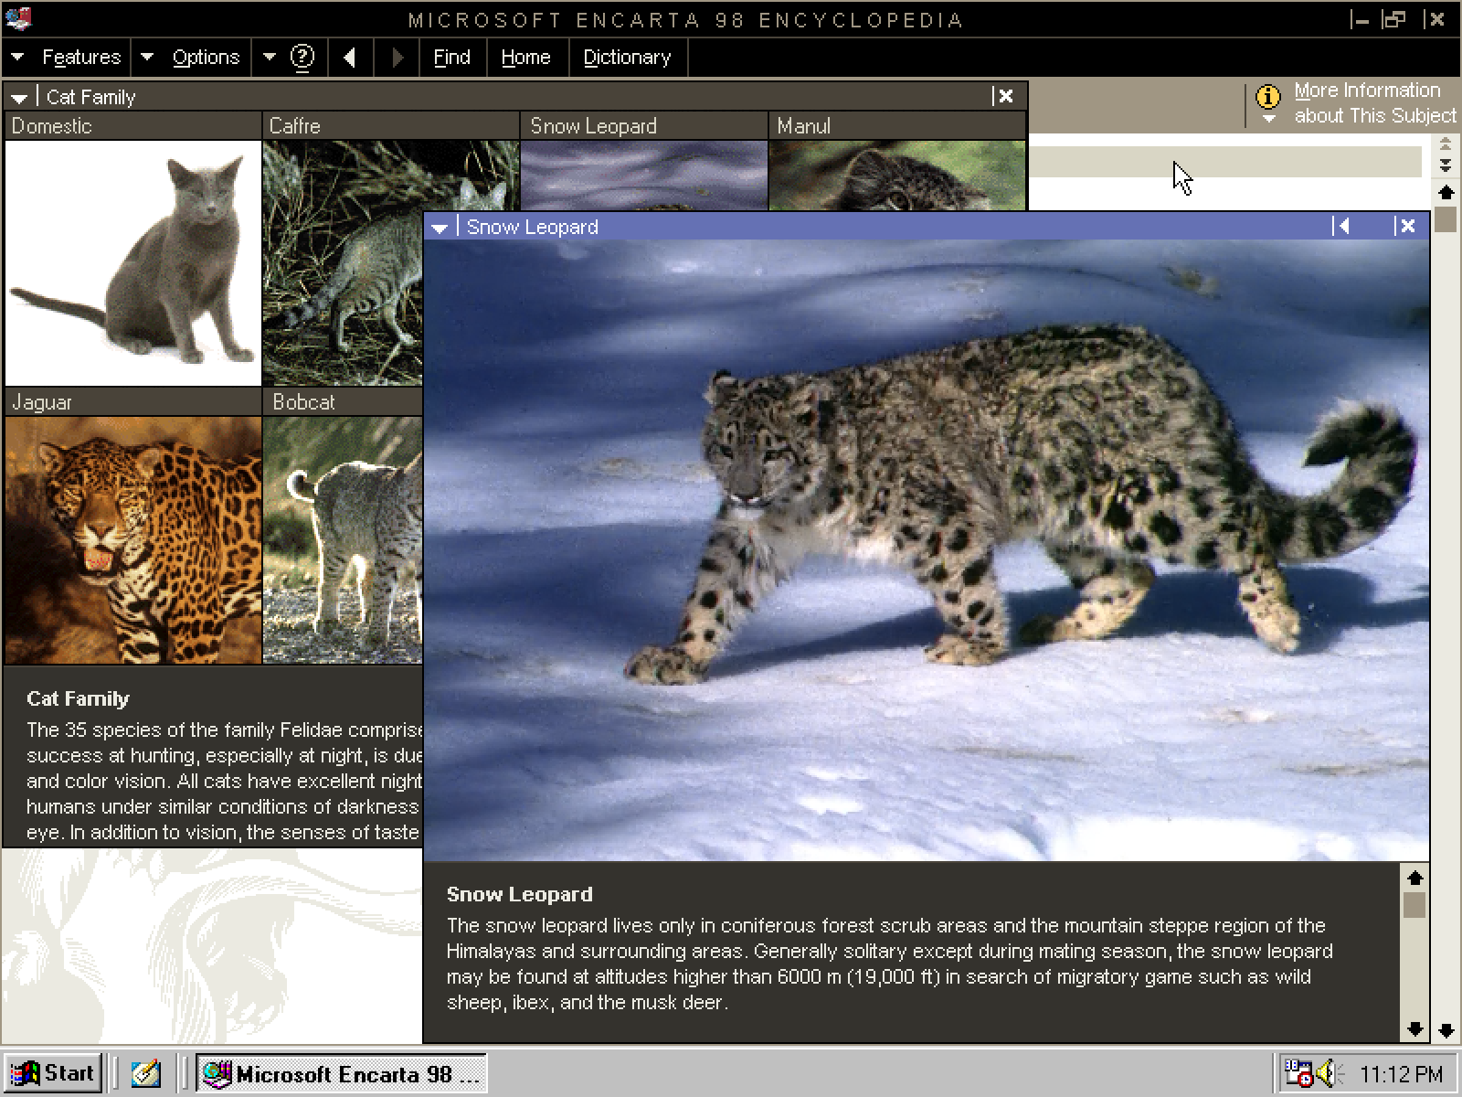This screenshot has width=1462, height=1097.
Task: Click the Encarta icon in title bar
Action: [18, 17]
